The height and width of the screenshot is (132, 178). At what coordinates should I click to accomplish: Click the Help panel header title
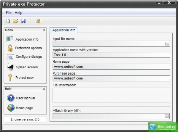[8, 89]
